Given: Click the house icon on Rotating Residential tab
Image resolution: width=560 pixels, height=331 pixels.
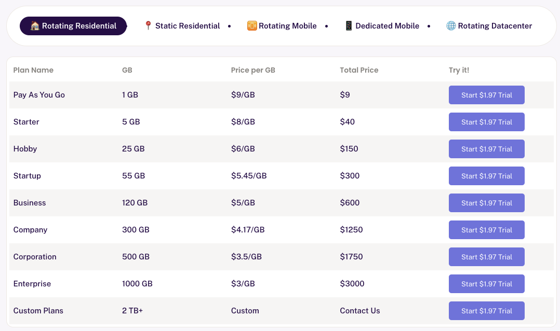Looking at the screenshot, I should [x=35, y=26].
